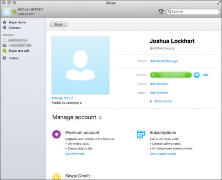Click Change Picture link
222x180 pixels.
[62, 98]
